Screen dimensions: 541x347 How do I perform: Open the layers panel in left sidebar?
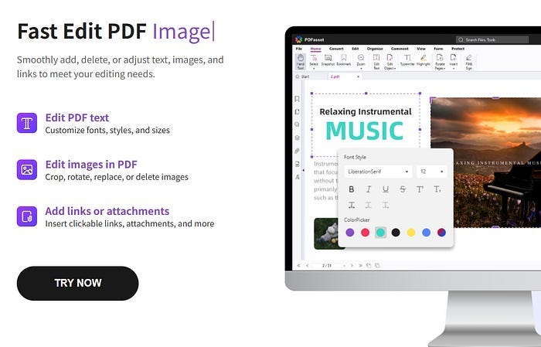(297, 138)
